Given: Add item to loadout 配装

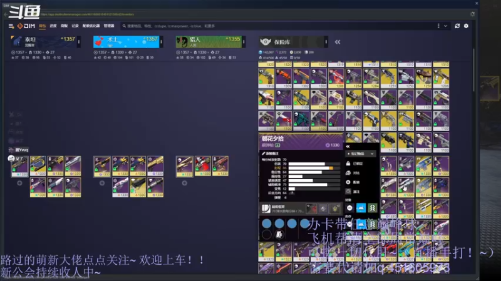Looking at the screenshot, I should [353, 182].
